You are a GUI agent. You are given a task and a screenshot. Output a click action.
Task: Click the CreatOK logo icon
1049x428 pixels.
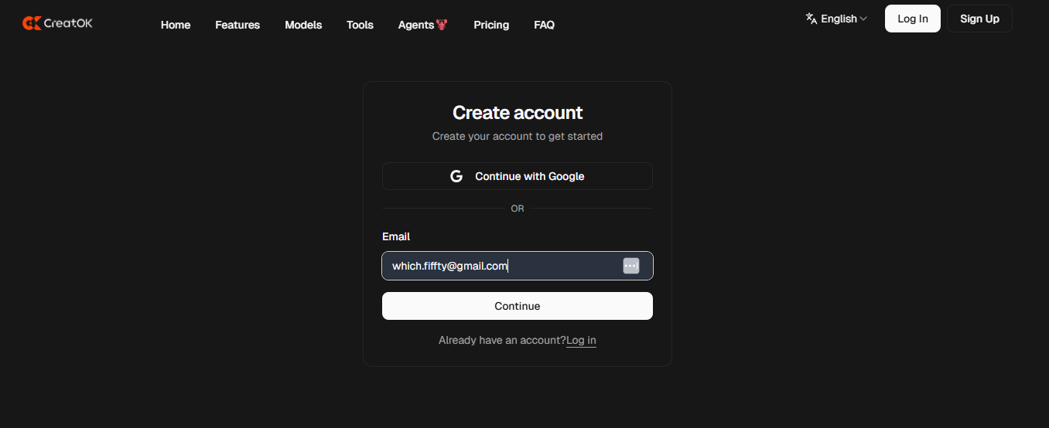[32, 23]
